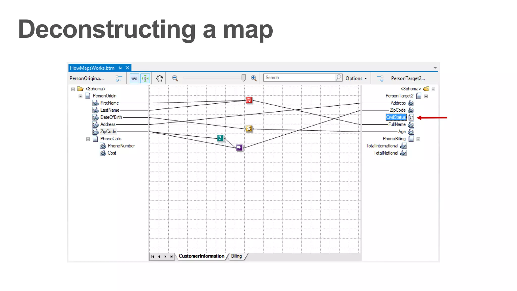Activate the pan hand tool
The height and width of the screenshot is (291, 517).
click(159, 78)
